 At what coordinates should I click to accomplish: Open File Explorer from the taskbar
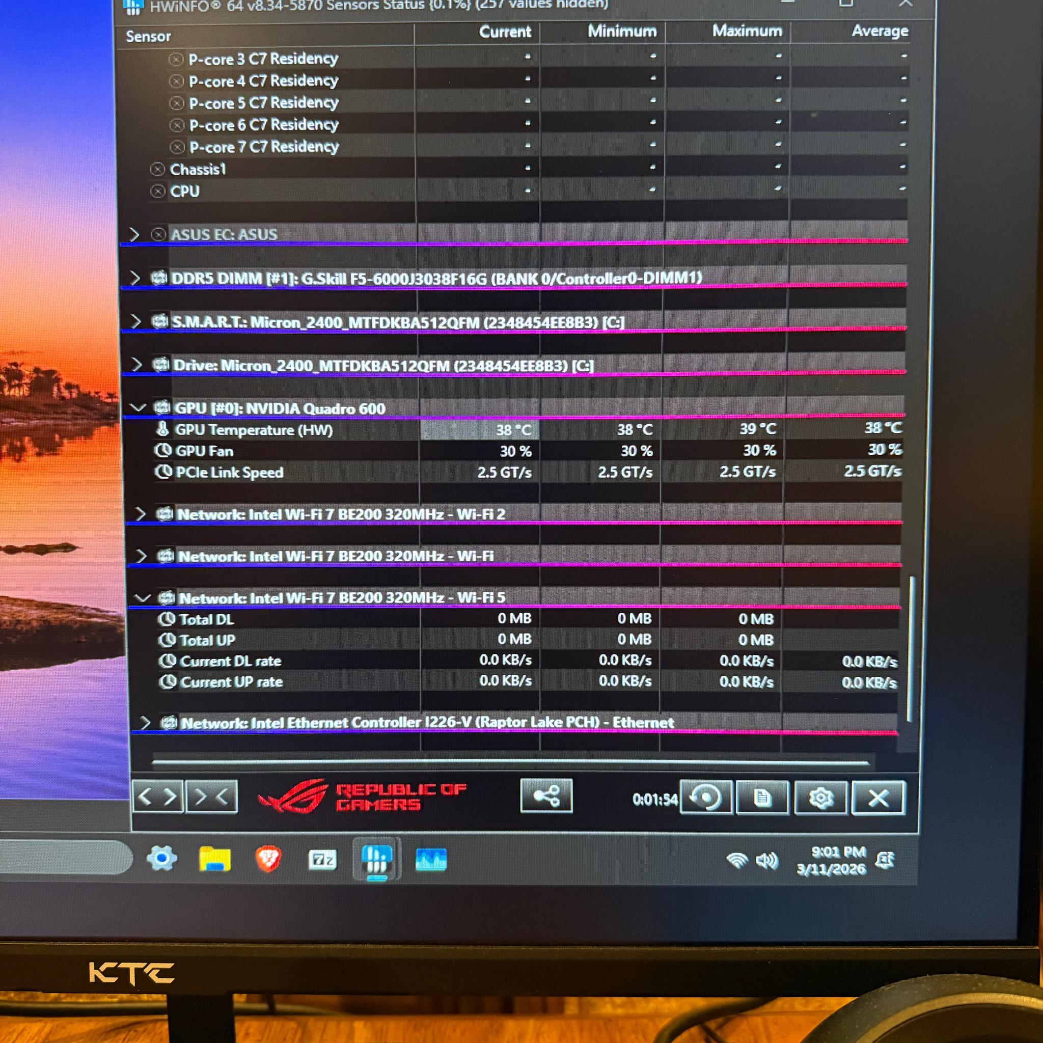point(215,859)
